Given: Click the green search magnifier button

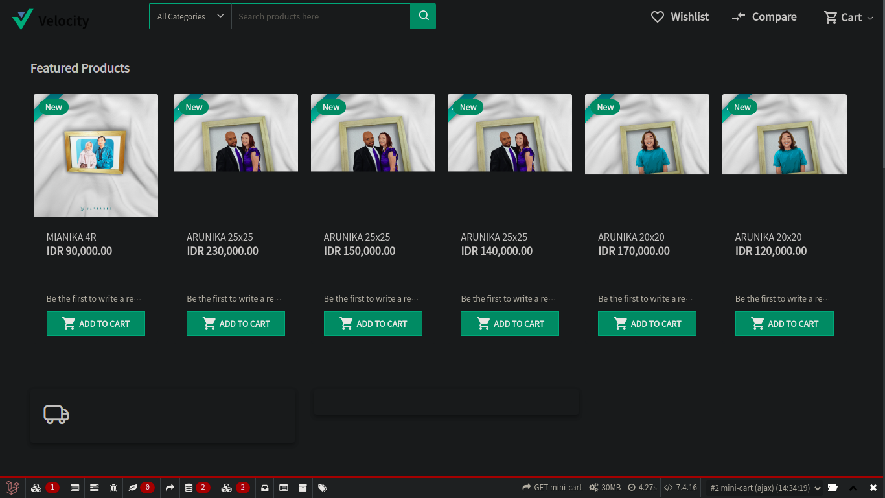Looking at the screenshot, I should [x=423, y=16].
